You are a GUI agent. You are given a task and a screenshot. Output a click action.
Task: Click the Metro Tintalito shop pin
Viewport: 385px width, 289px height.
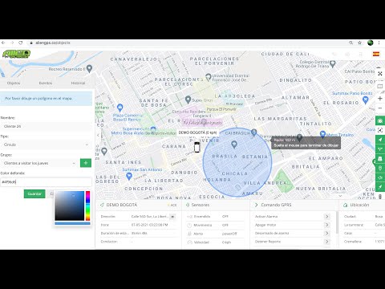click(322, 134)
